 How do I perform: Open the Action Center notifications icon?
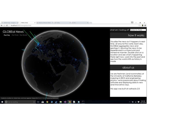coord(139,102)
